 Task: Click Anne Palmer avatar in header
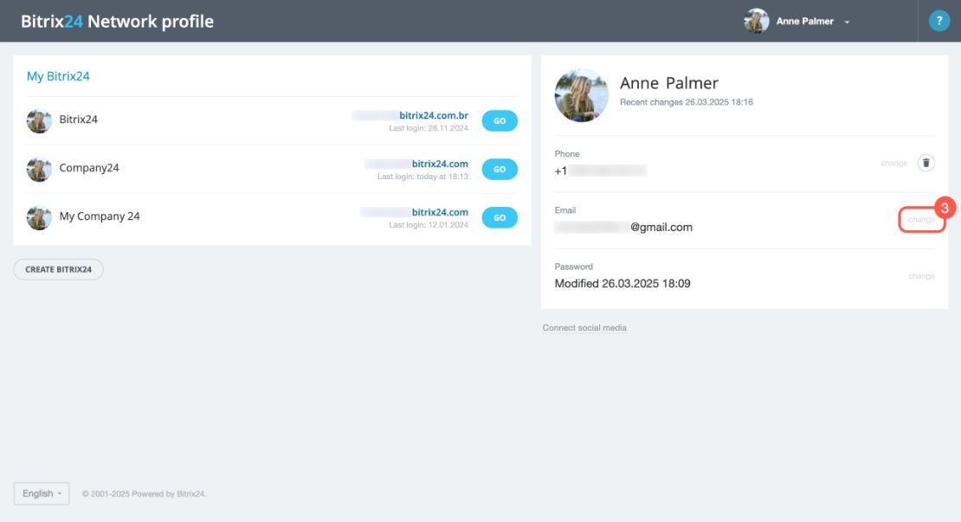click(x=757, y=21)
